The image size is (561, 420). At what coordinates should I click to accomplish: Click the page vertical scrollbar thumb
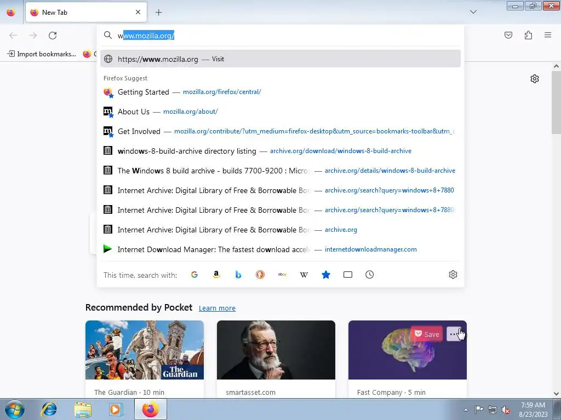click(x=557, y=102)
